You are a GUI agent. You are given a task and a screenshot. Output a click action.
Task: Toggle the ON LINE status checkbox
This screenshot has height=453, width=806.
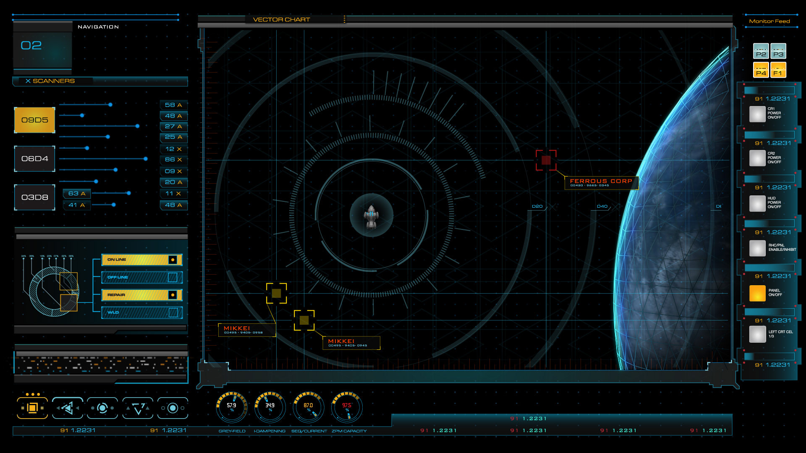pyautogui.click(x=173, y=260)
